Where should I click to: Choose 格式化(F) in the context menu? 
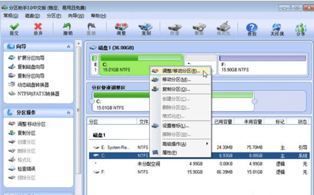point(180,116)
